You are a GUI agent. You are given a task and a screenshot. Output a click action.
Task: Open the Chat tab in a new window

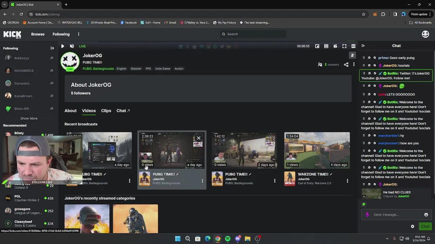(123, 110)
